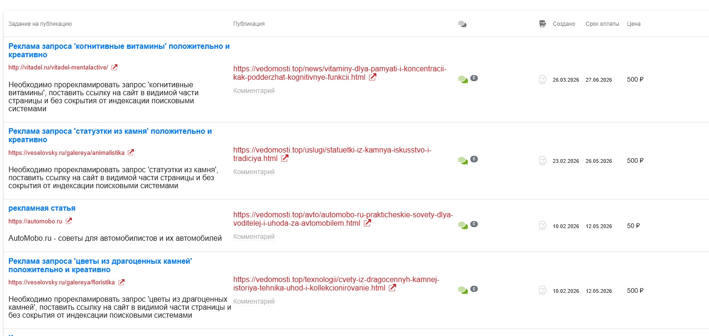
Task: Click 'Комментарий' under the statuetki publication URL
Action: [x=254, y=172]
